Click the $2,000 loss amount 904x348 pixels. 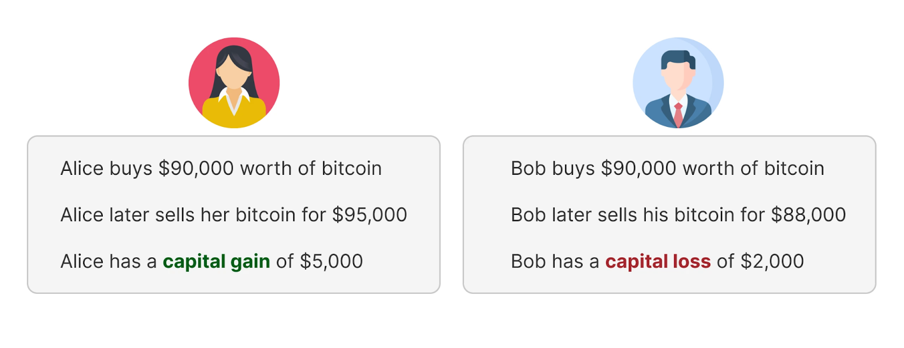(772, 261)
